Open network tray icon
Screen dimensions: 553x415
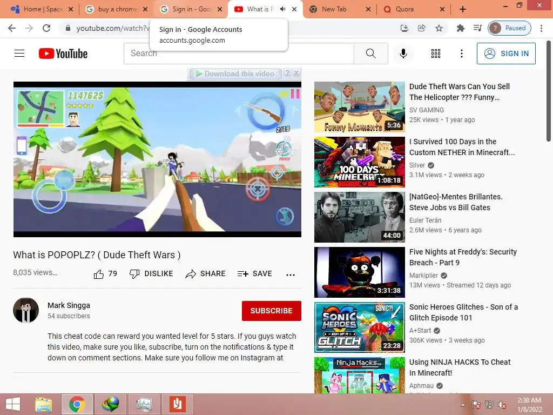pos(489,405)
